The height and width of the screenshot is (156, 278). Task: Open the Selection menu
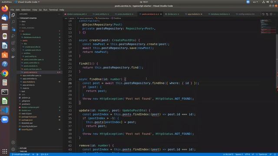click(x=26, y=10)
